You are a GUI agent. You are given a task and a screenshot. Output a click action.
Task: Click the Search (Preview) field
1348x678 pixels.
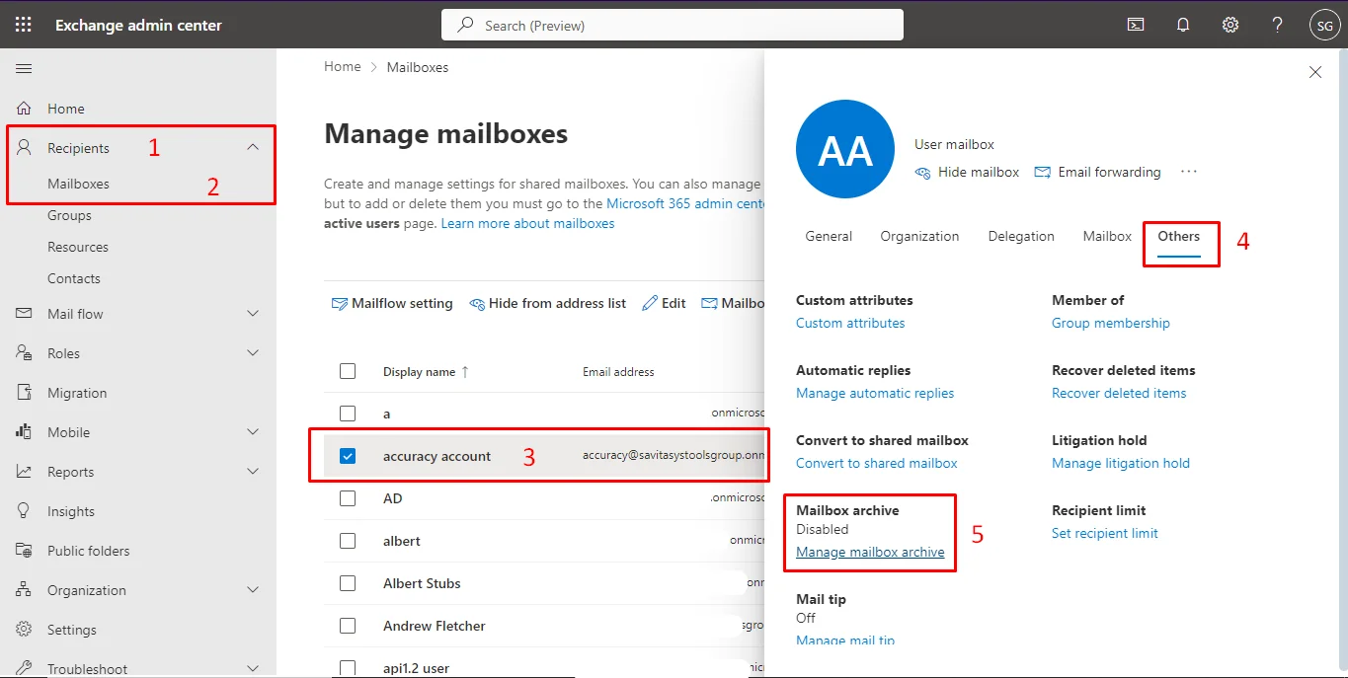[673, 25]
